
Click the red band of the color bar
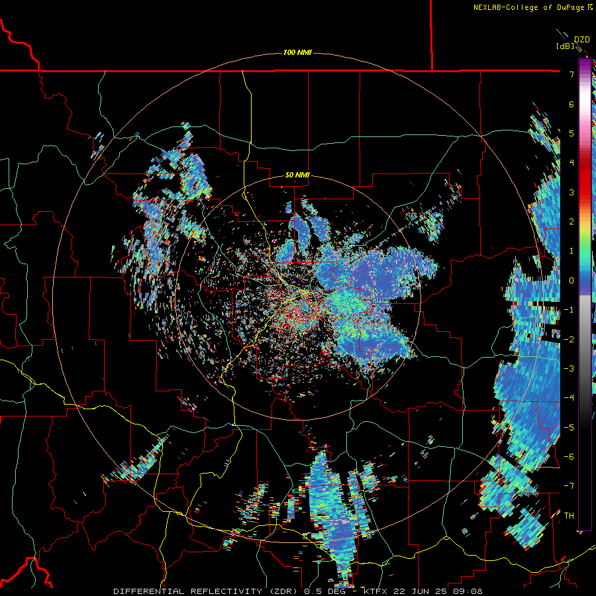tap(585, 179)
